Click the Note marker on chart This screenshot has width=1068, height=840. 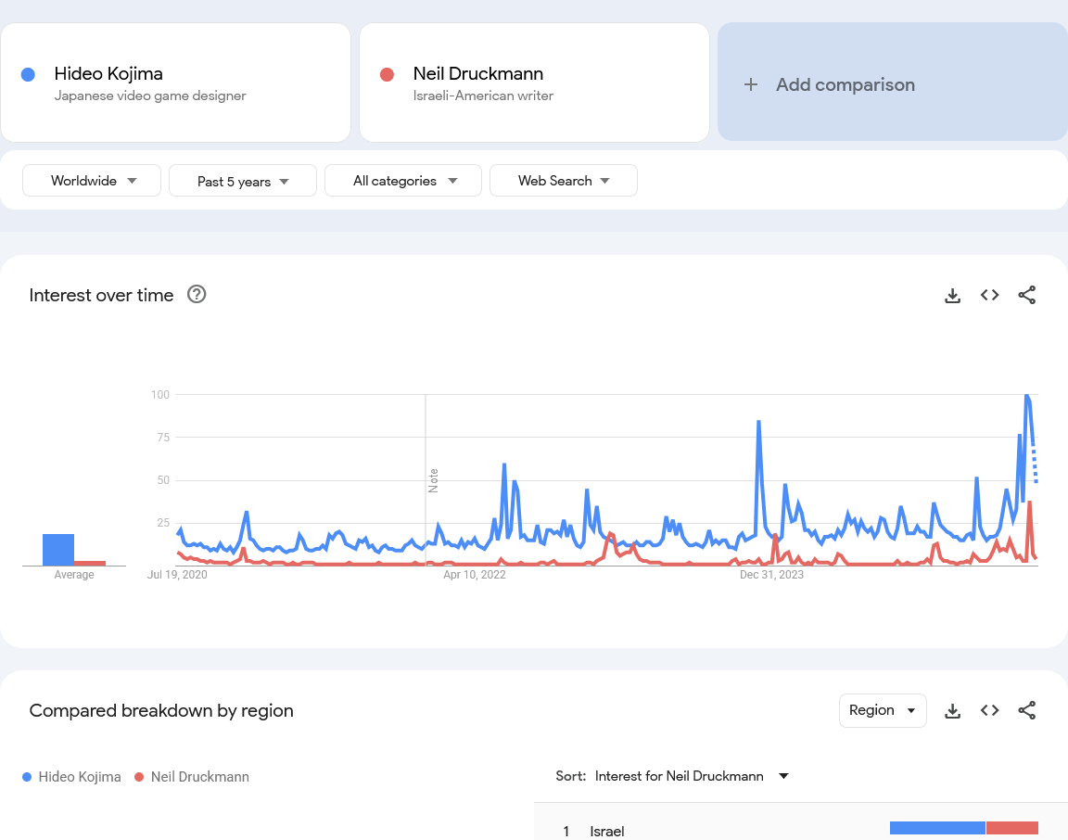tap(433, 480)
